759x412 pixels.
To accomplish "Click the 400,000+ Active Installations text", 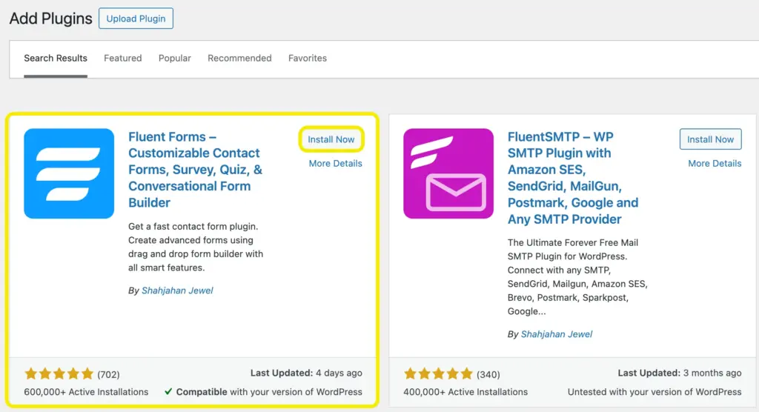I will click(465, 392).
